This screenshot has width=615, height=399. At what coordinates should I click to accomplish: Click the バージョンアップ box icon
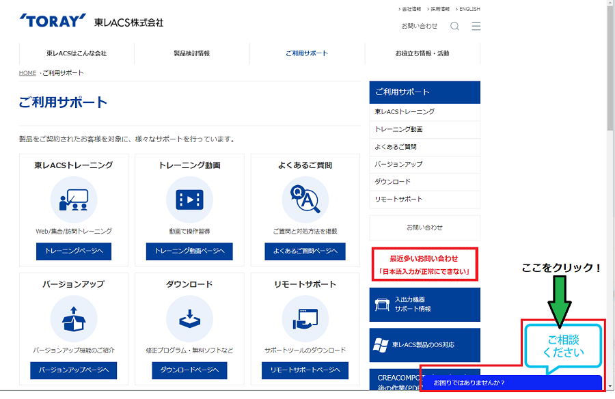[74, 318]
